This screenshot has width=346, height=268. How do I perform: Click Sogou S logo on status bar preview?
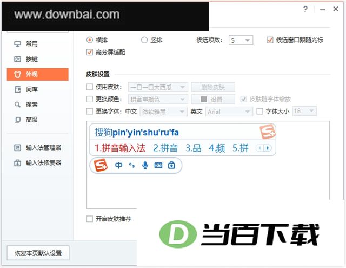click(x=101, y=165)
